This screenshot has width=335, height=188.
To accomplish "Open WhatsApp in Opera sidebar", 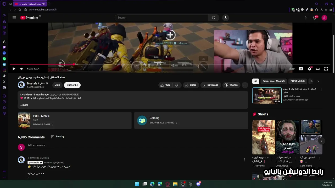I will coord(4,59).
